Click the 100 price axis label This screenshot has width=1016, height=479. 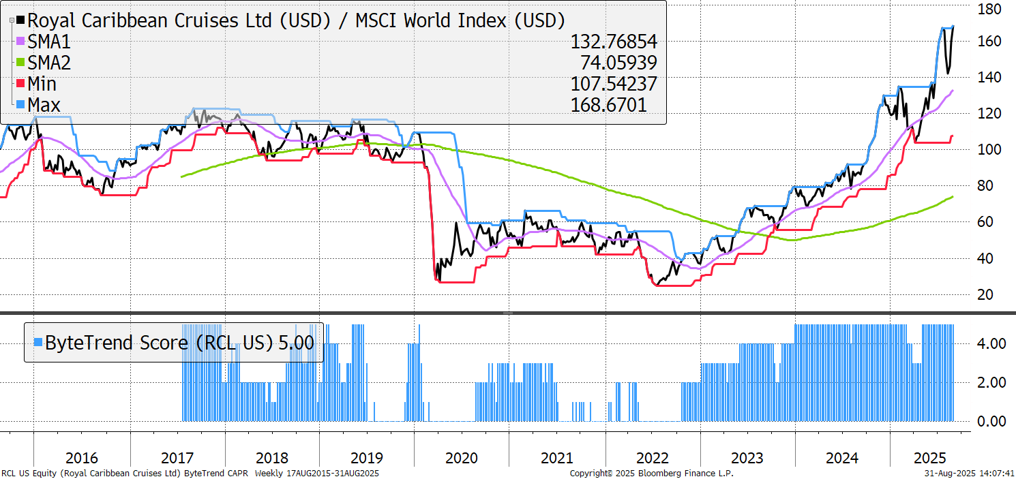pyautogui.click(x=989, y=150)
